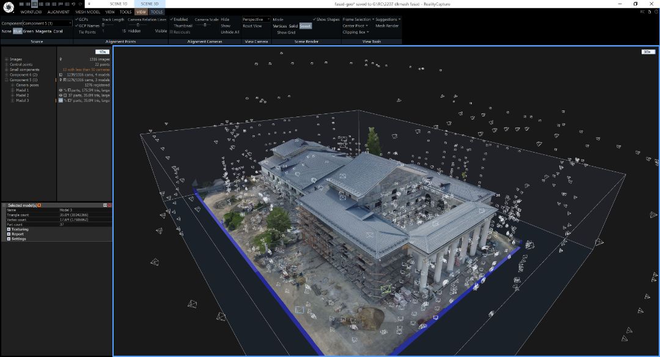Uncheck the GCPs checkbox

point(77,20)
